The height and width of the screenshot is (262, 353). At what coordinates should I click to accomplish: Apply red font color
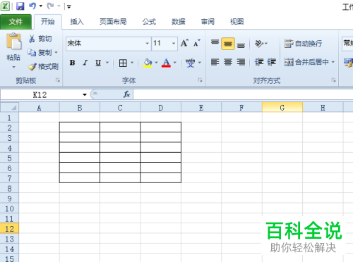166,63
